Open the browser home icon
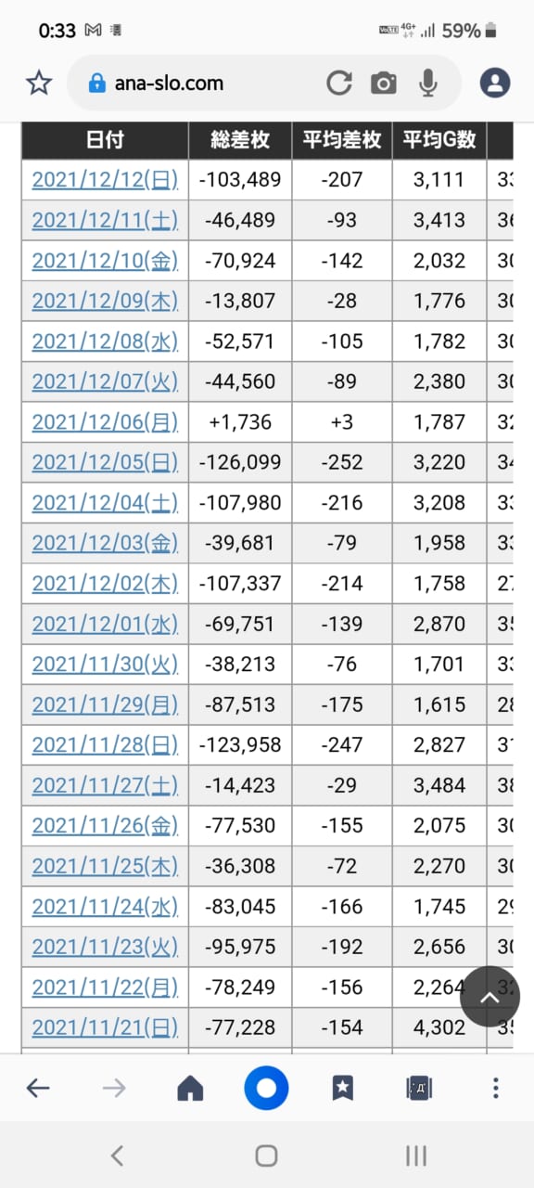Screen dimensions: 534x1188 coord(190,1088)
